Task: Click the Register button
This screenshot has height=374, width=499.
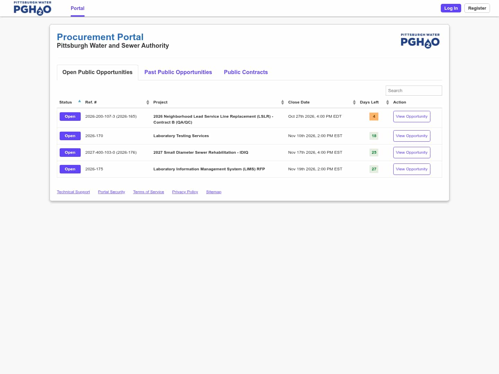Action: 477,8
